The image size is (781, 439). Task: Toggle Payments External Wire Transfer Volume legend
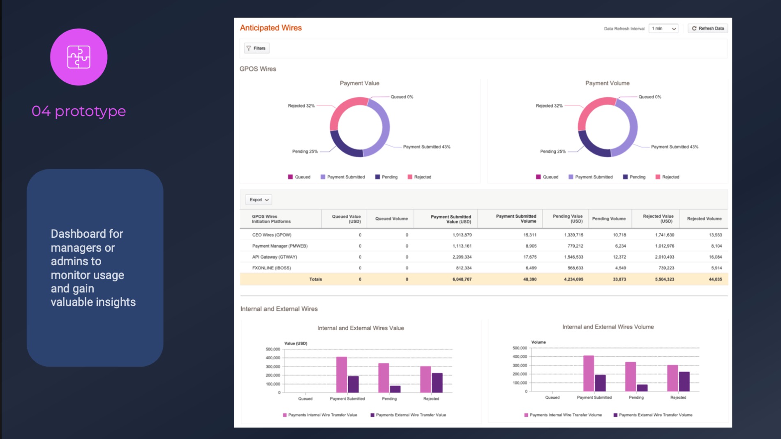(652, 415)
